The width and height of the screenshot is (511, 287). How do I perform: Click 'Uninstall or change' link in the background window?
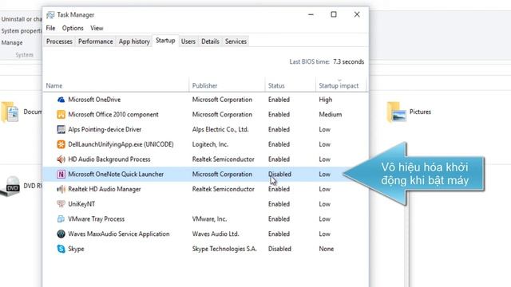[22, 19]
